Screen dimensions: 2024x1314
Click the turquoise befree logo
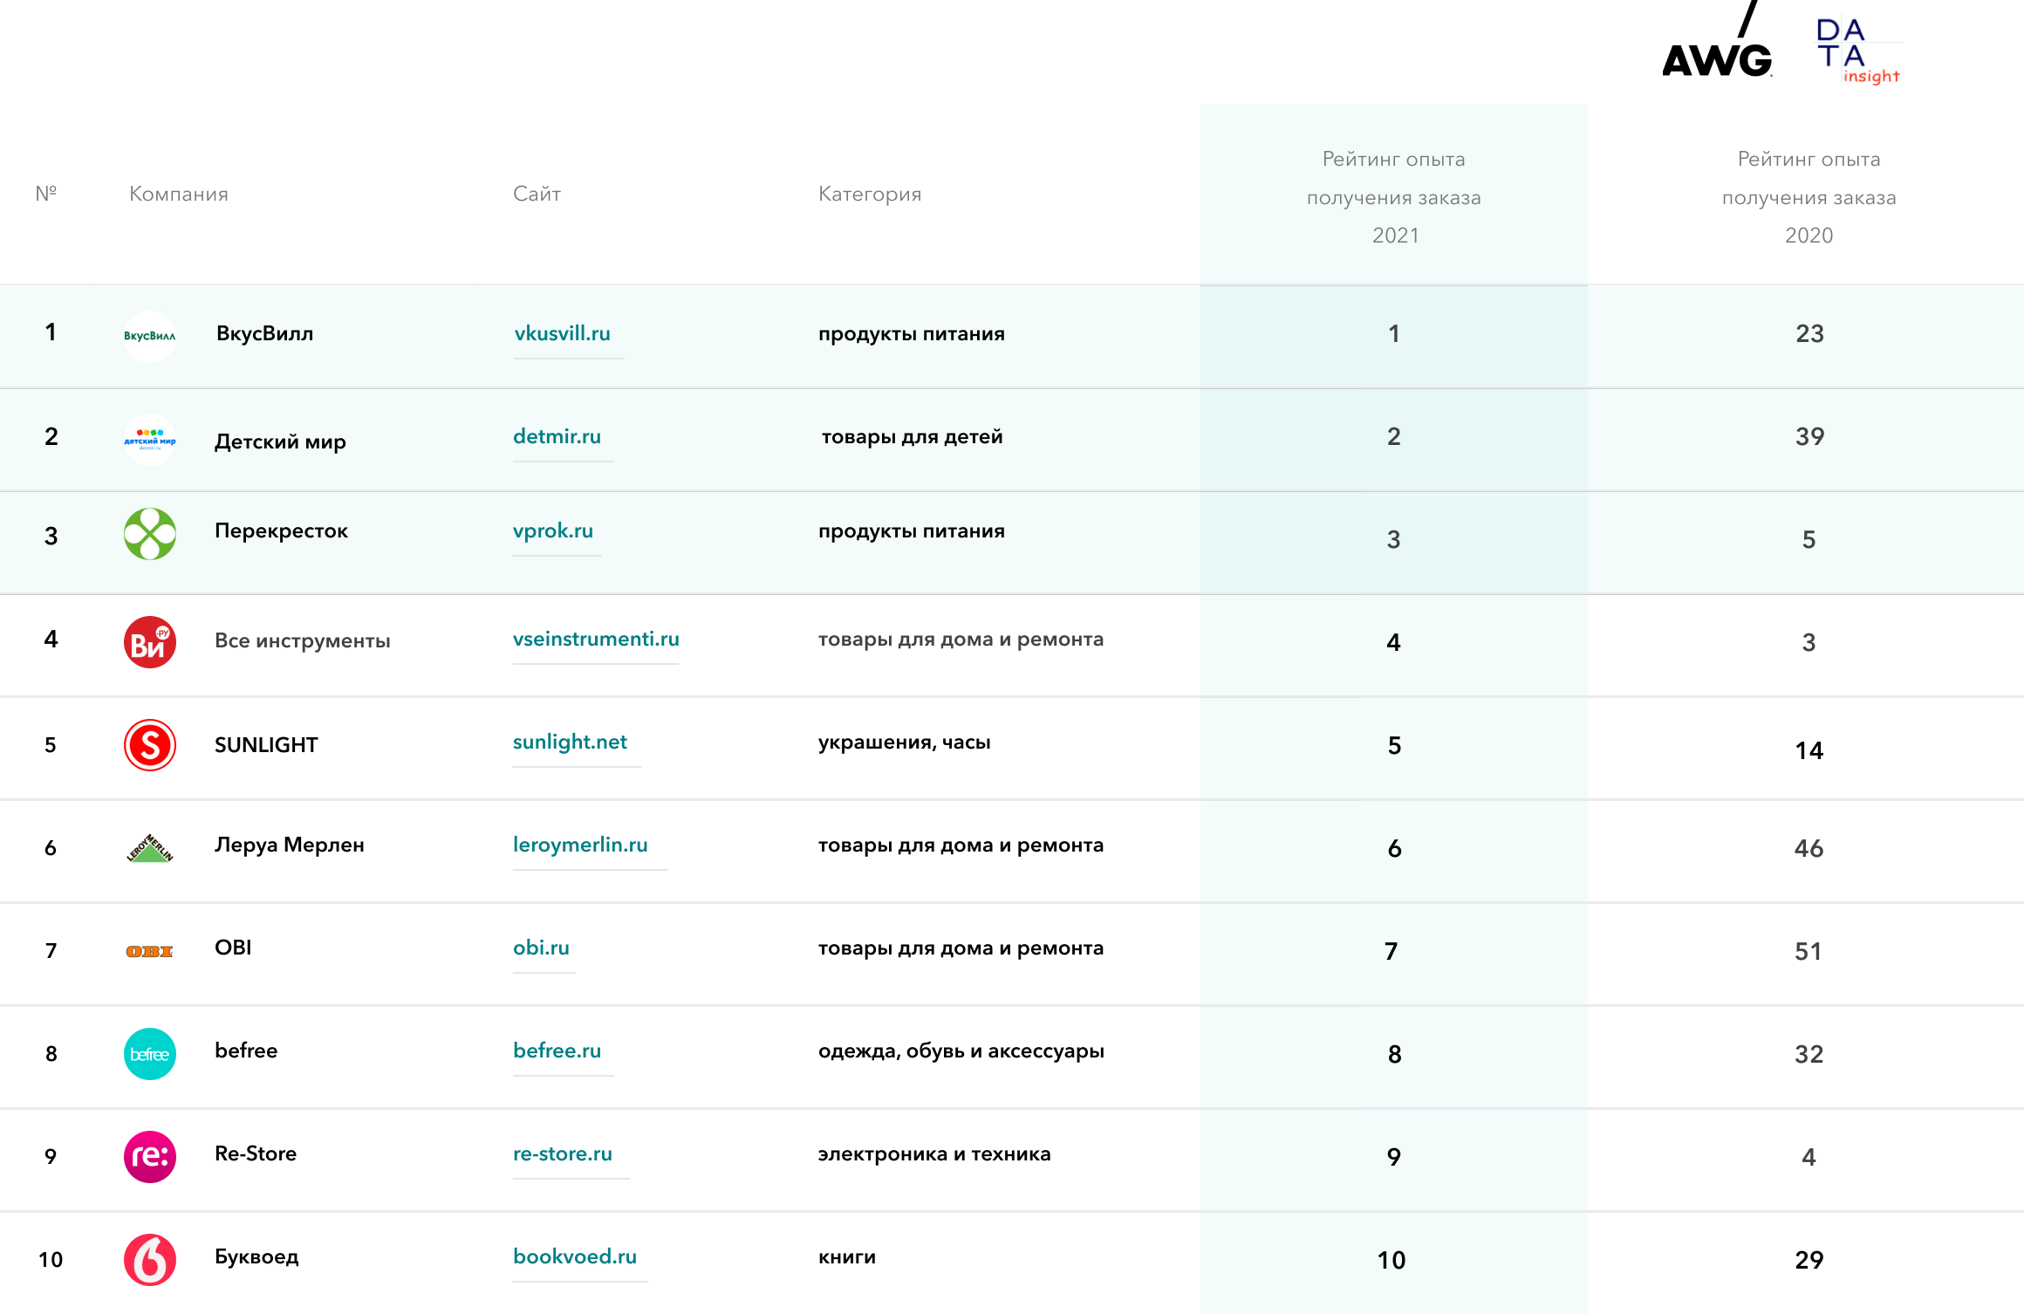coord(150,1054)
